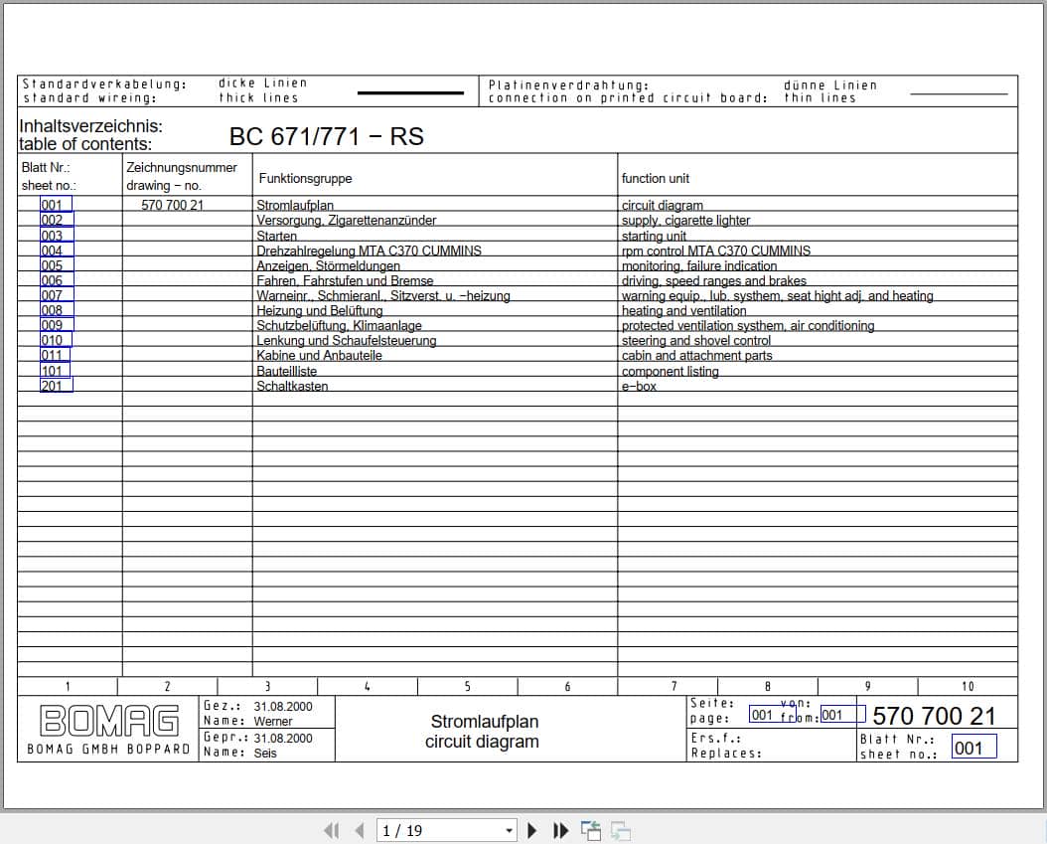Viewport: 1047px width, 844px height.
Task: Click the 'steering and shovel control' text
Action: (x=696, y=340)
